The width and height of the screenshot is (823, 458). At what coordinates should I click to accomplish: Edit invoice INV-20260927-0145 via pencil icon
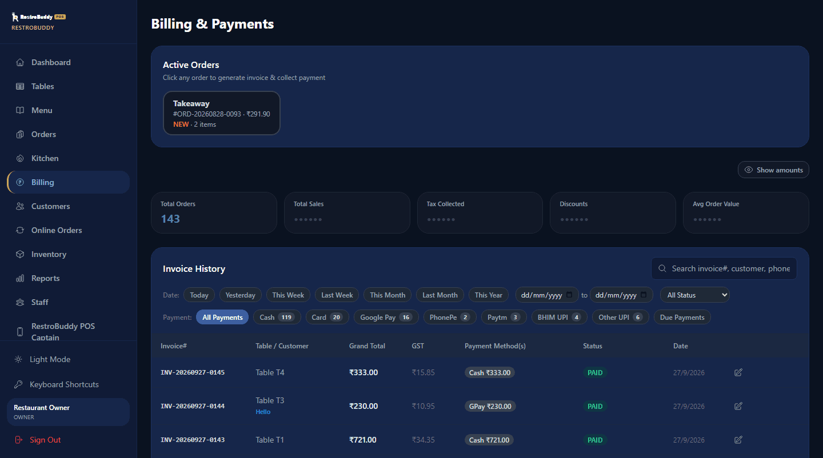[738, 372]
